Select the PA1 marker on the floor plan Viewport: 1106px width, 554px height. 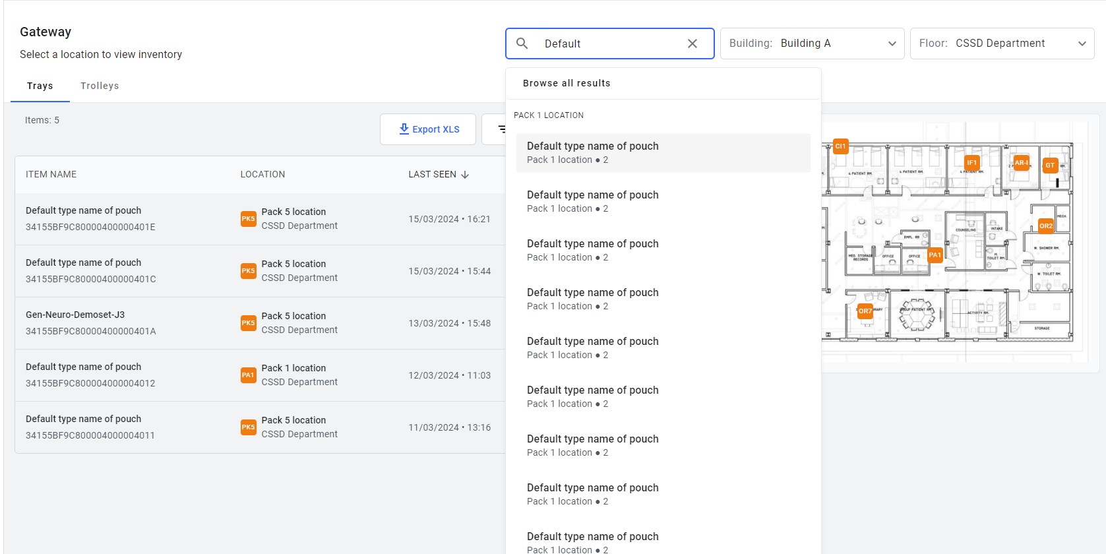pos(935,255)
